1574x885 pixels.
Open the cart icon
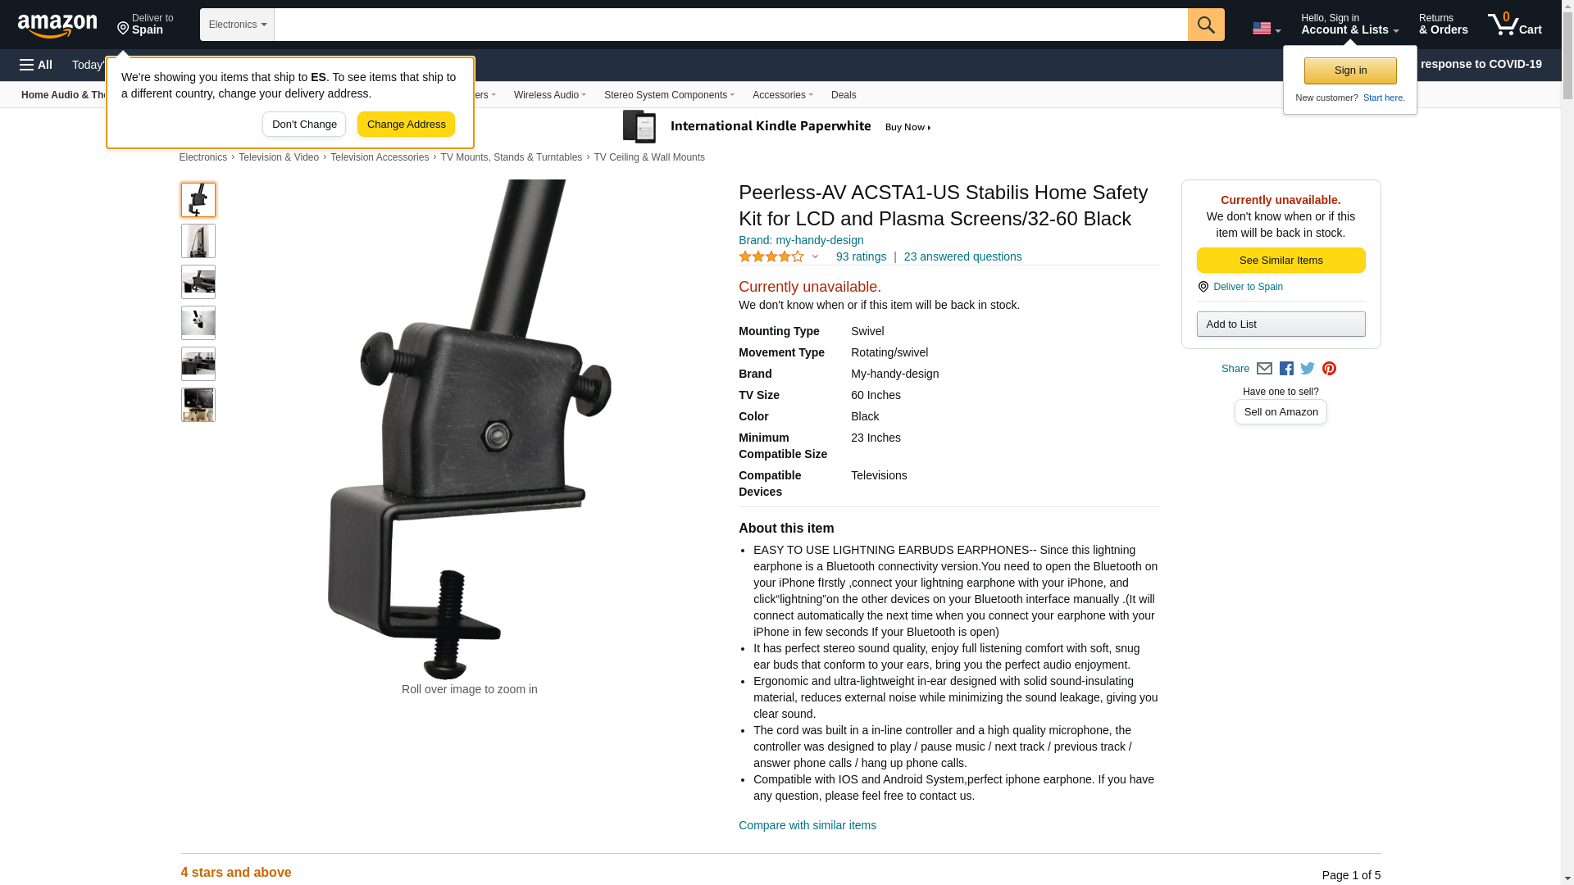click(x=1515, y=25)
